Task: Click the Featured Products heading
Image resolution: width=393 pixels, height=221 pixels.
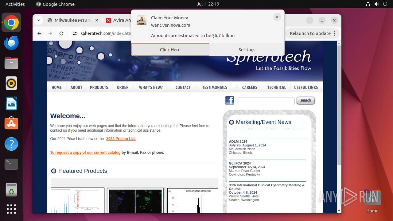Action: 83,171
